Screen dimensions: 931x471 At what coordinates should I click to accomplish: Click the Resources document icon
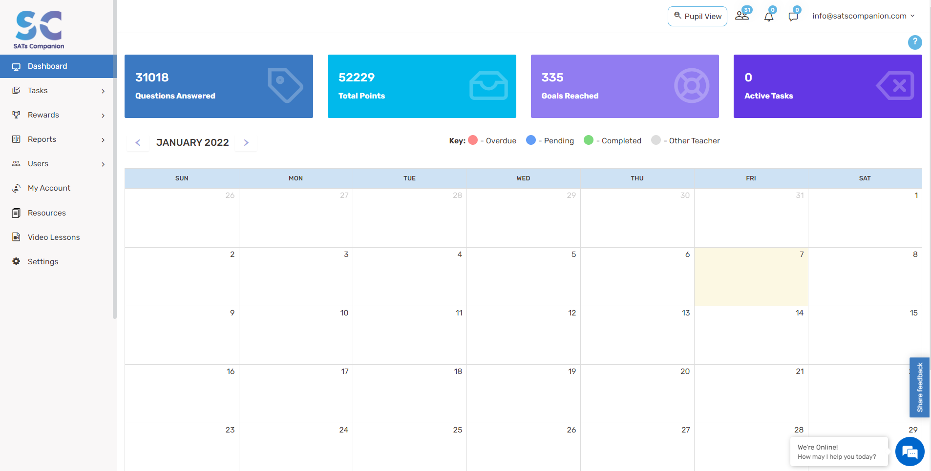coord(16,213)
